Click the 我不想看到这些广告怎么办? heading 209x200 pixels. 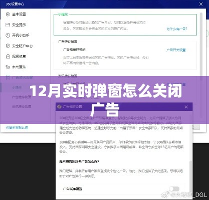(x=79, y=161)
